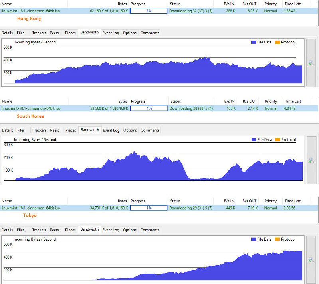Image resolution: width=319 pixels, height=284 pixels.
Task: Select linuxmint ISO file name above South Korea label
Action: pos(31,108)
